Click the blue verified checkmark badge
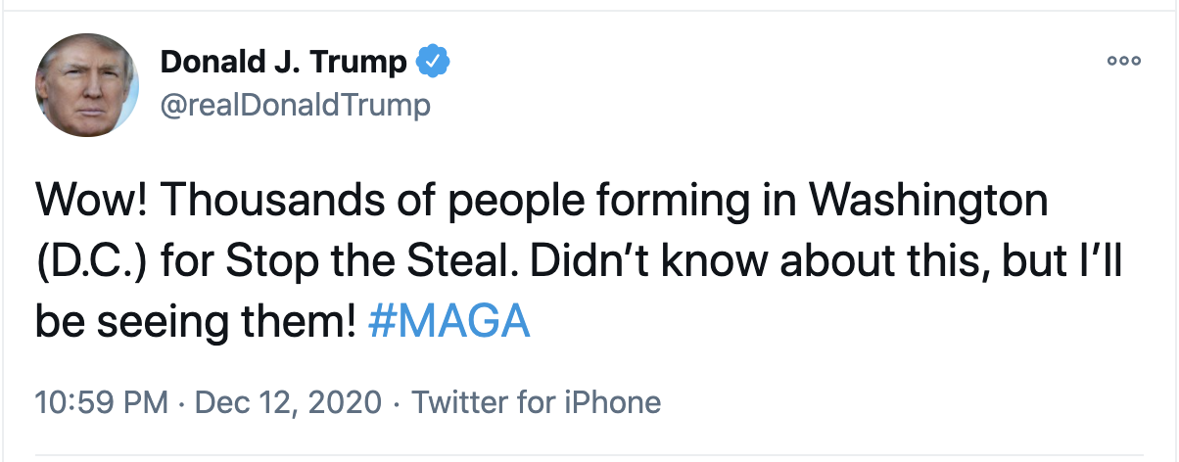The height and width of the screenshot is (462, 1179). pyautogui.click(x=433, y=63)
